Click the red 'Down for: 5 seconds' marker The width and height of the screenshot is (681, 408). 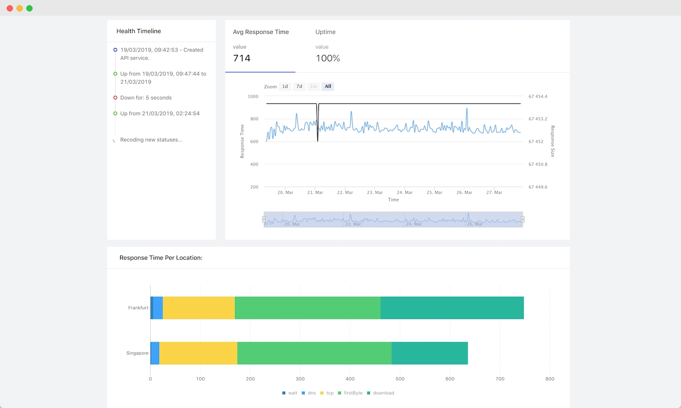[115, 98]
